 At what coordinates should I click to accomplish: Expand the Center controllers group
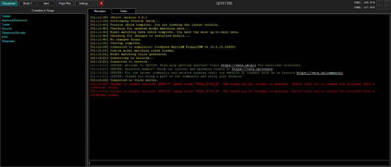[x=6, y=16]
